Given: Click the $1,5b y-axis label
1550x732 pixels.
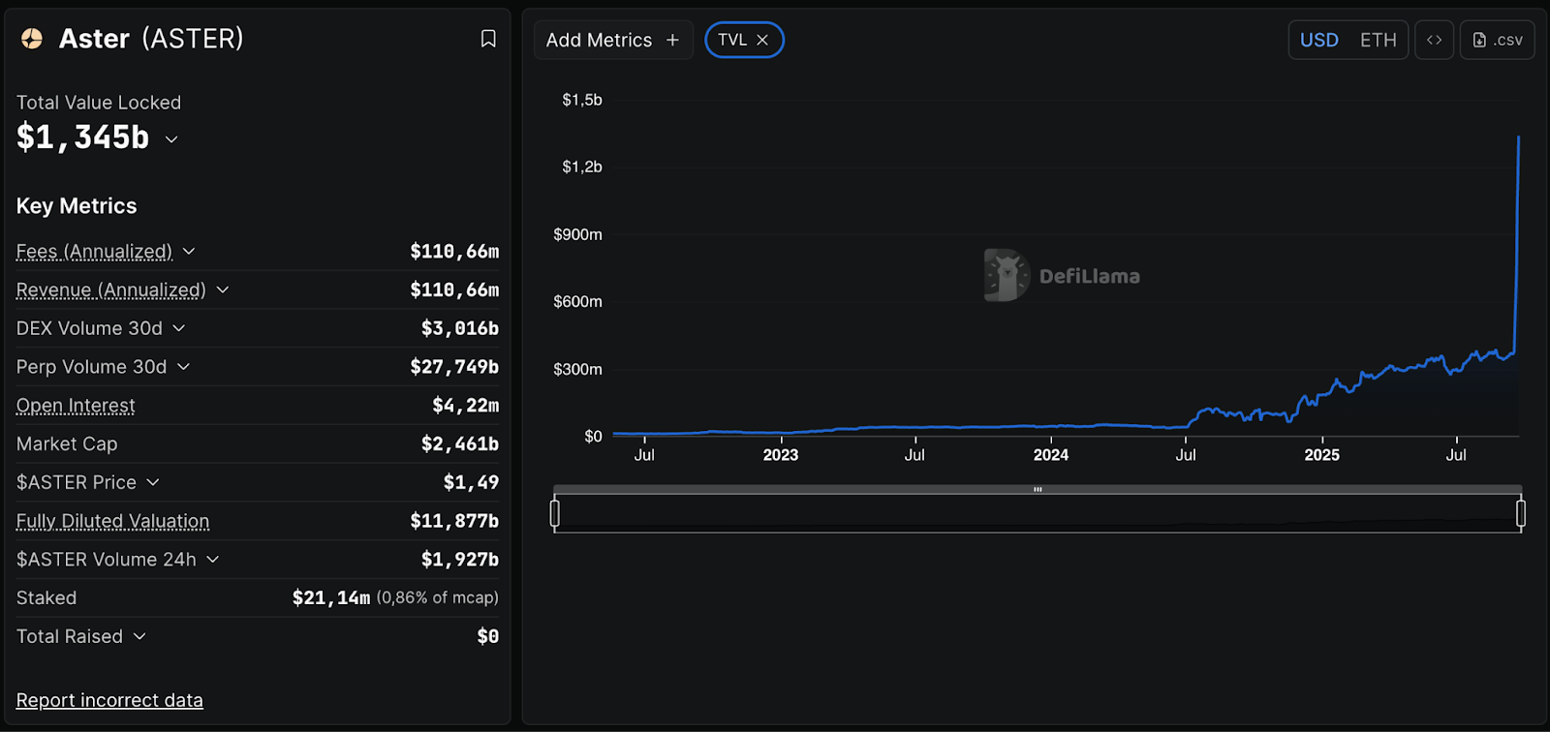Looking at the screenshot, I should tap(582, 100).
